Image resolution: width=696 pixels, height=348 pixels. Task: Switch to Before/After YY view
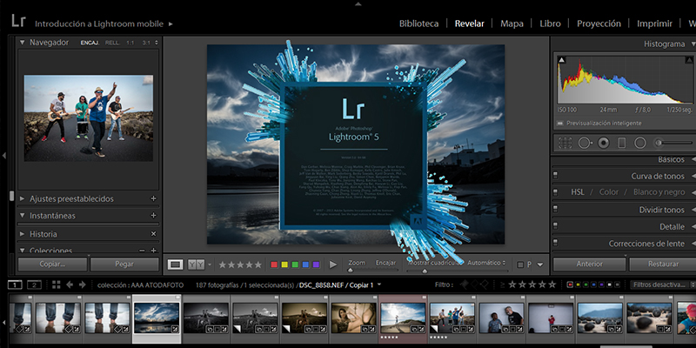tap(197, 264)
